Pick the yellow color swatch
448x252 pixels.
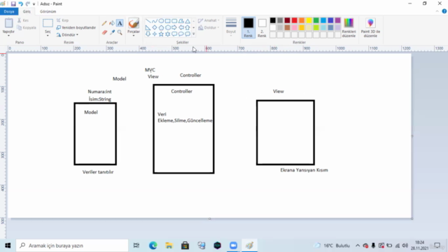pyautogui.click(x=309, y=20)
